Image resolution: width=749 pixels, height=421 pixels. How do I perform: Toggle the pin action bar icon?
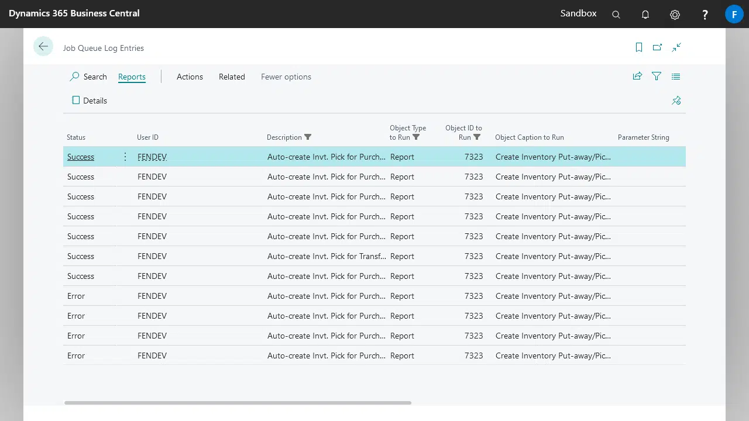[x=676, y=101]
